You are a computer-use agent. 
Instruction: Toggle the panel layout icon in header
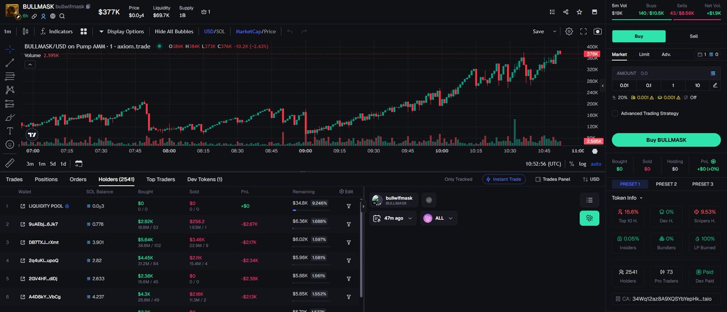(x=594, y=11)
